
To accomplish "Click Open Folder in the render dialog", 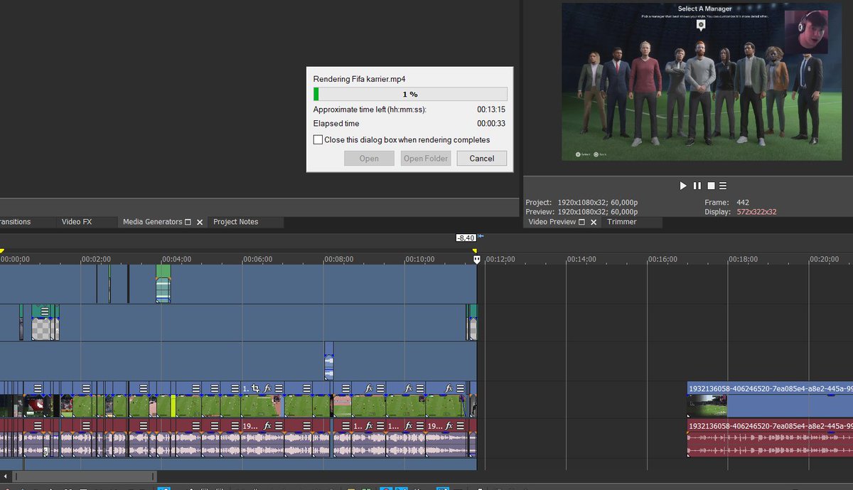I will pyautogui.click(x=426, y=158).
